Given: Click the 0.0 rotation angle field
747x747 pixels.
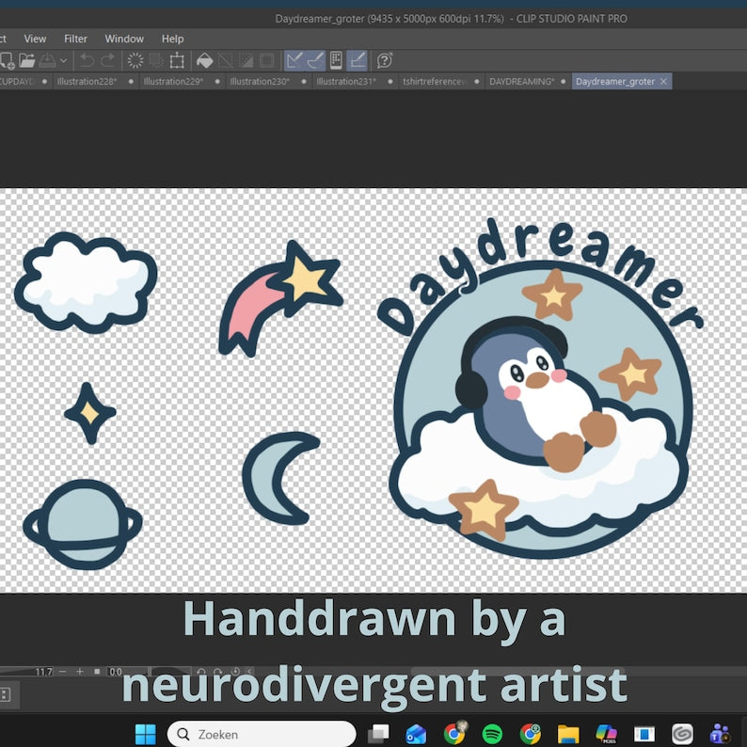Looking at the screenshot, I should tap(117, 672).
